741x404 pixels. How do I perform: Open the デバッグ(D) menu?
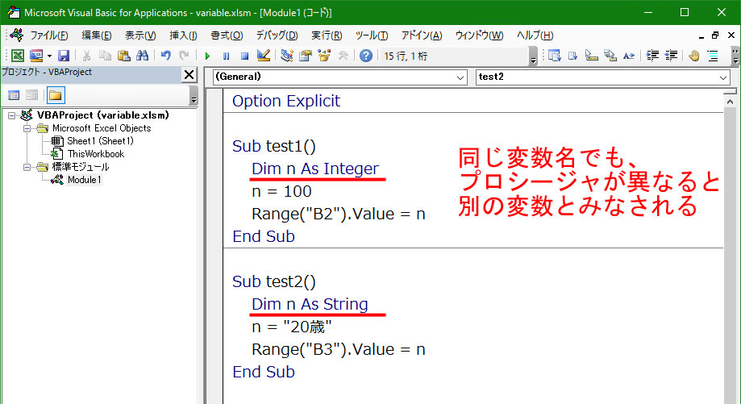coord(277,35)
